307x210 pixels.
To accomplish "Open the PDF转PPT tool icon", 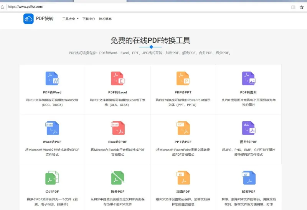I will [183, 78].
